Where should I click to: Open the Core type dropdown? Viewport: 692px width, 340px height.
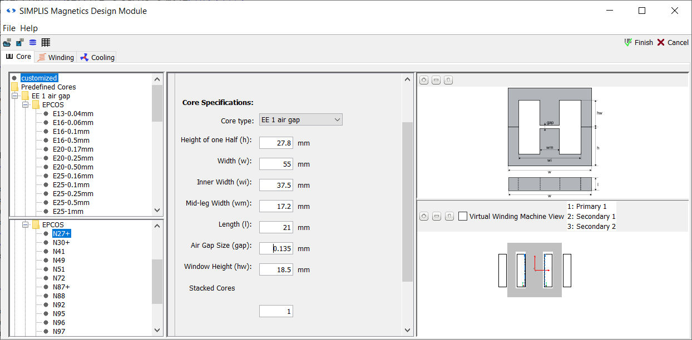pos(300,119)
